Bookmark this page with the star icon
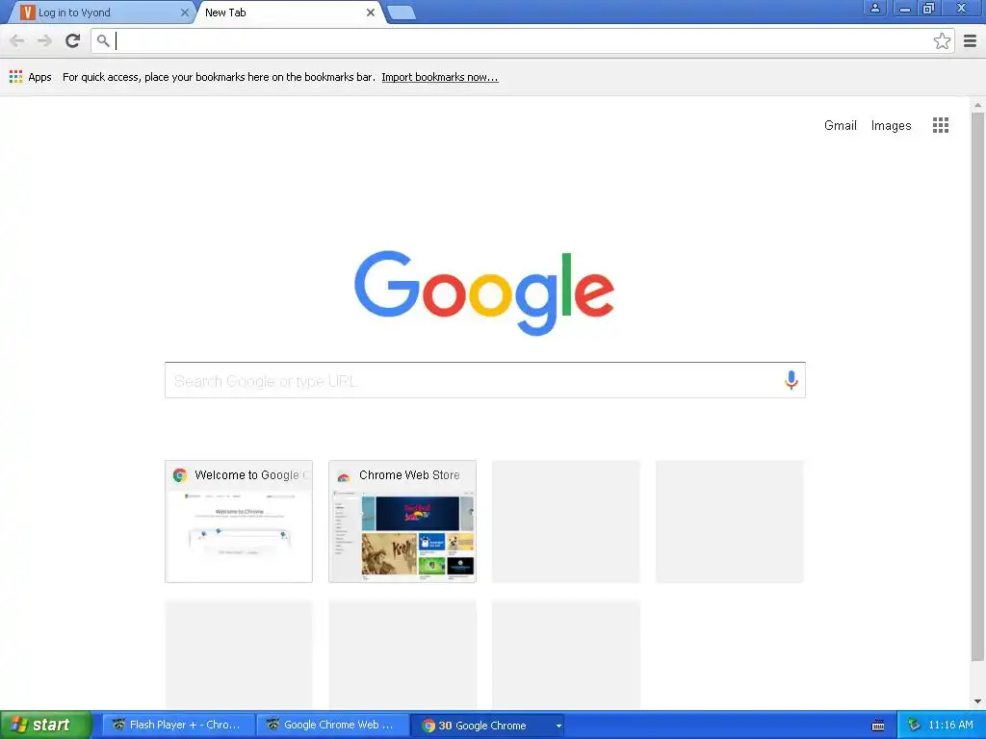This screenshot has height=739, width=986. pyautogui.click(x=942, y=41)
